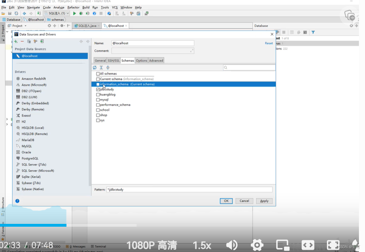Open the Terminal tool window tab

tap(98, 247)
